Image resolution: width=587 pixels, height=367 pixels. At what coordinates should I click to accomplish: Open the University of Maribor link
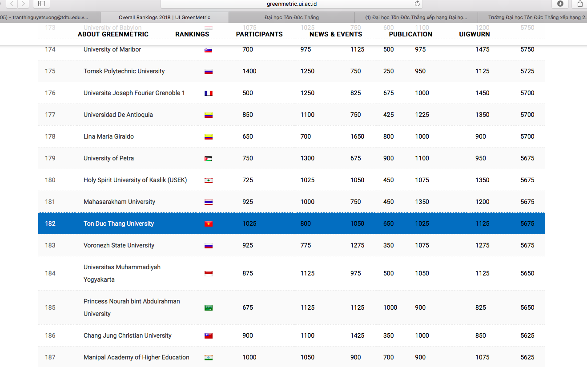point(111,49)
